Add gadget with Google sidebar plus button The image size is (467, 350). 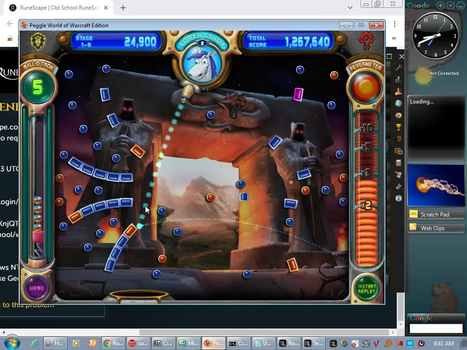tap(441, 5)
